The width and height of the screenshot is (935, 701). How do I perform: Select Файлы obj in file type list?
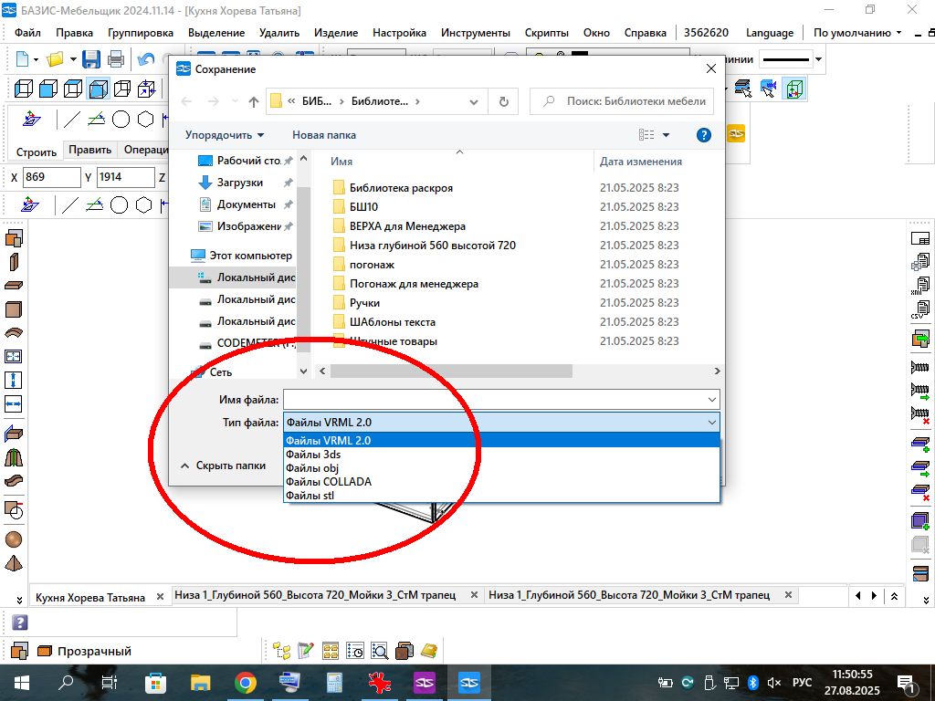(x=501, y=468)
